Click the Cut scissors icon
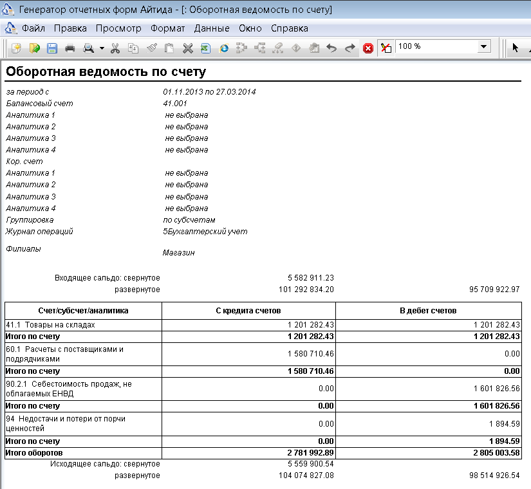The image size is (531, 489). click(115, 48)
